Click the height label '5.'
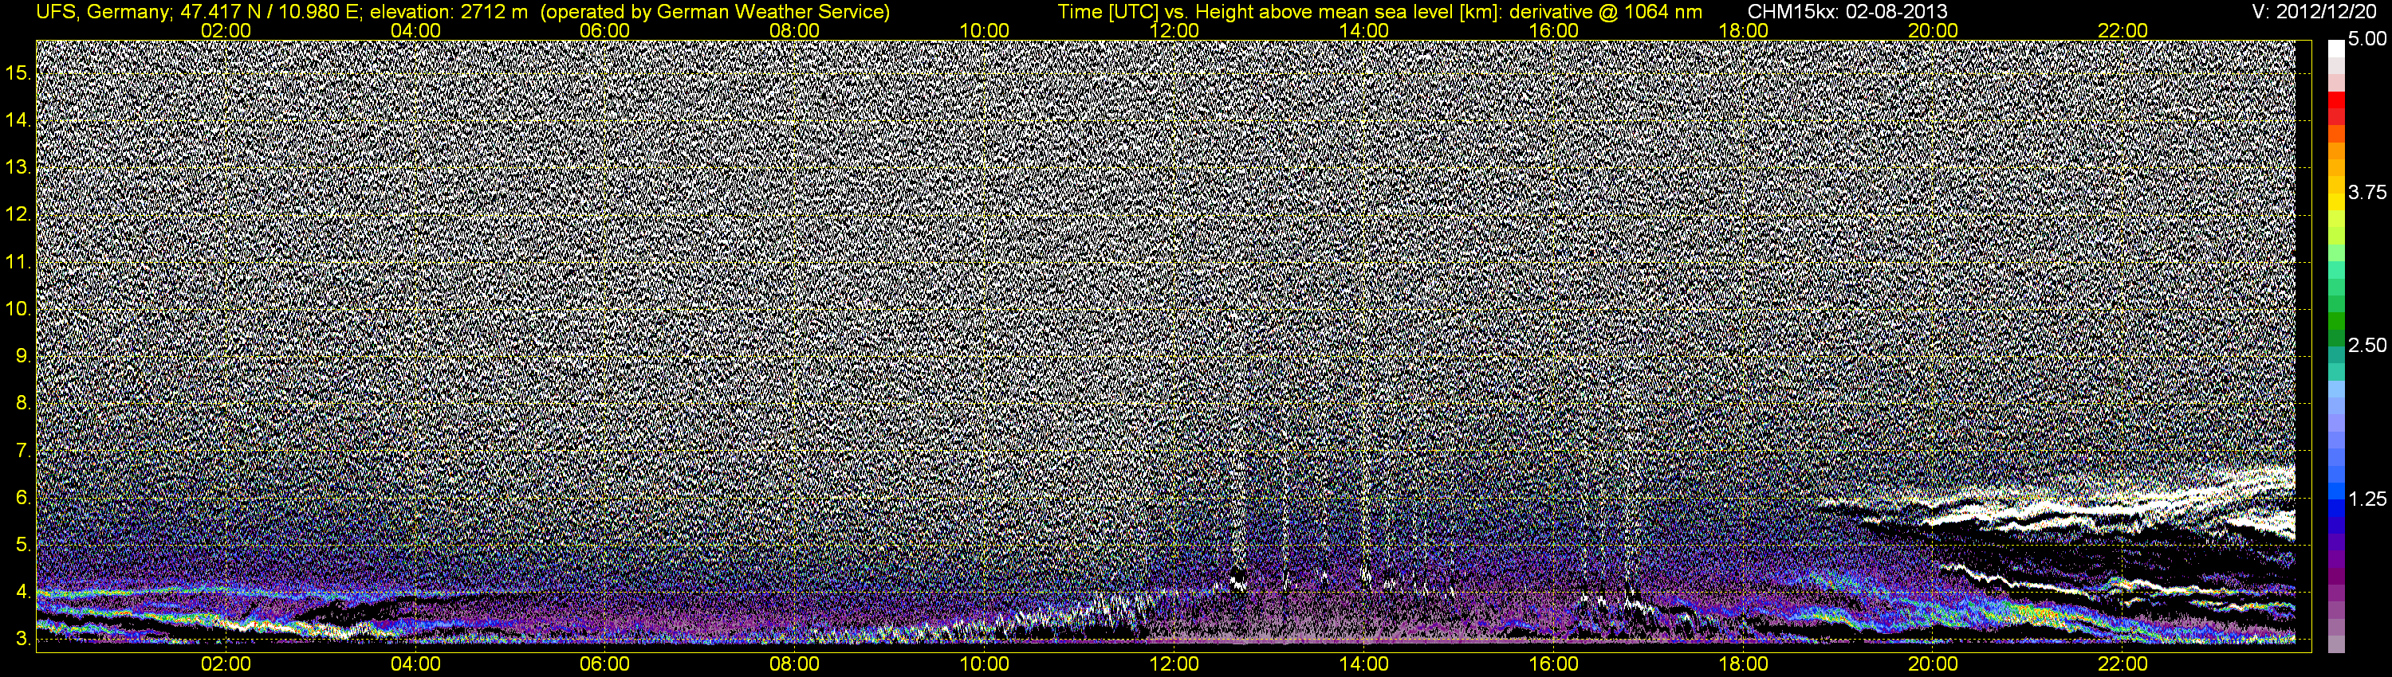Viewport: 2392px width, 677px height. coord(23,546)
